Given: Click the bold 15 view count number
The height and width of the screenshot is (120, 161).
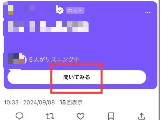Looking at the screenshot, I should (x=63, y=102).
